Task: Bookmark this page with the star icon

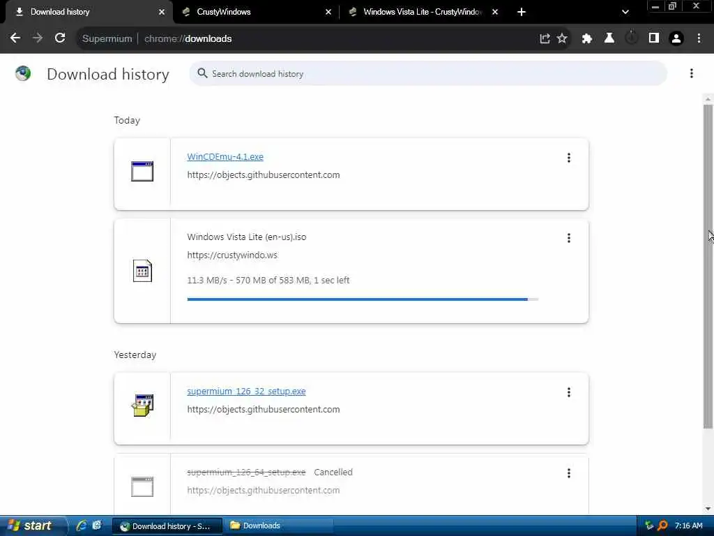Action: point(563,39)
